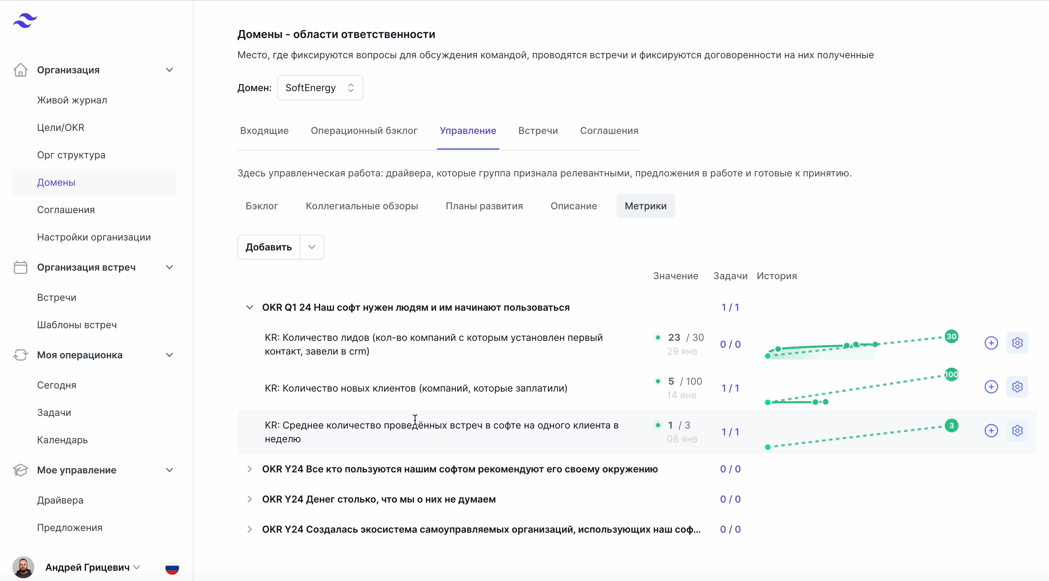Screen dimensions: 1049x581
Task: Click the 30 target marker on chart
Action: coord(951,336)
